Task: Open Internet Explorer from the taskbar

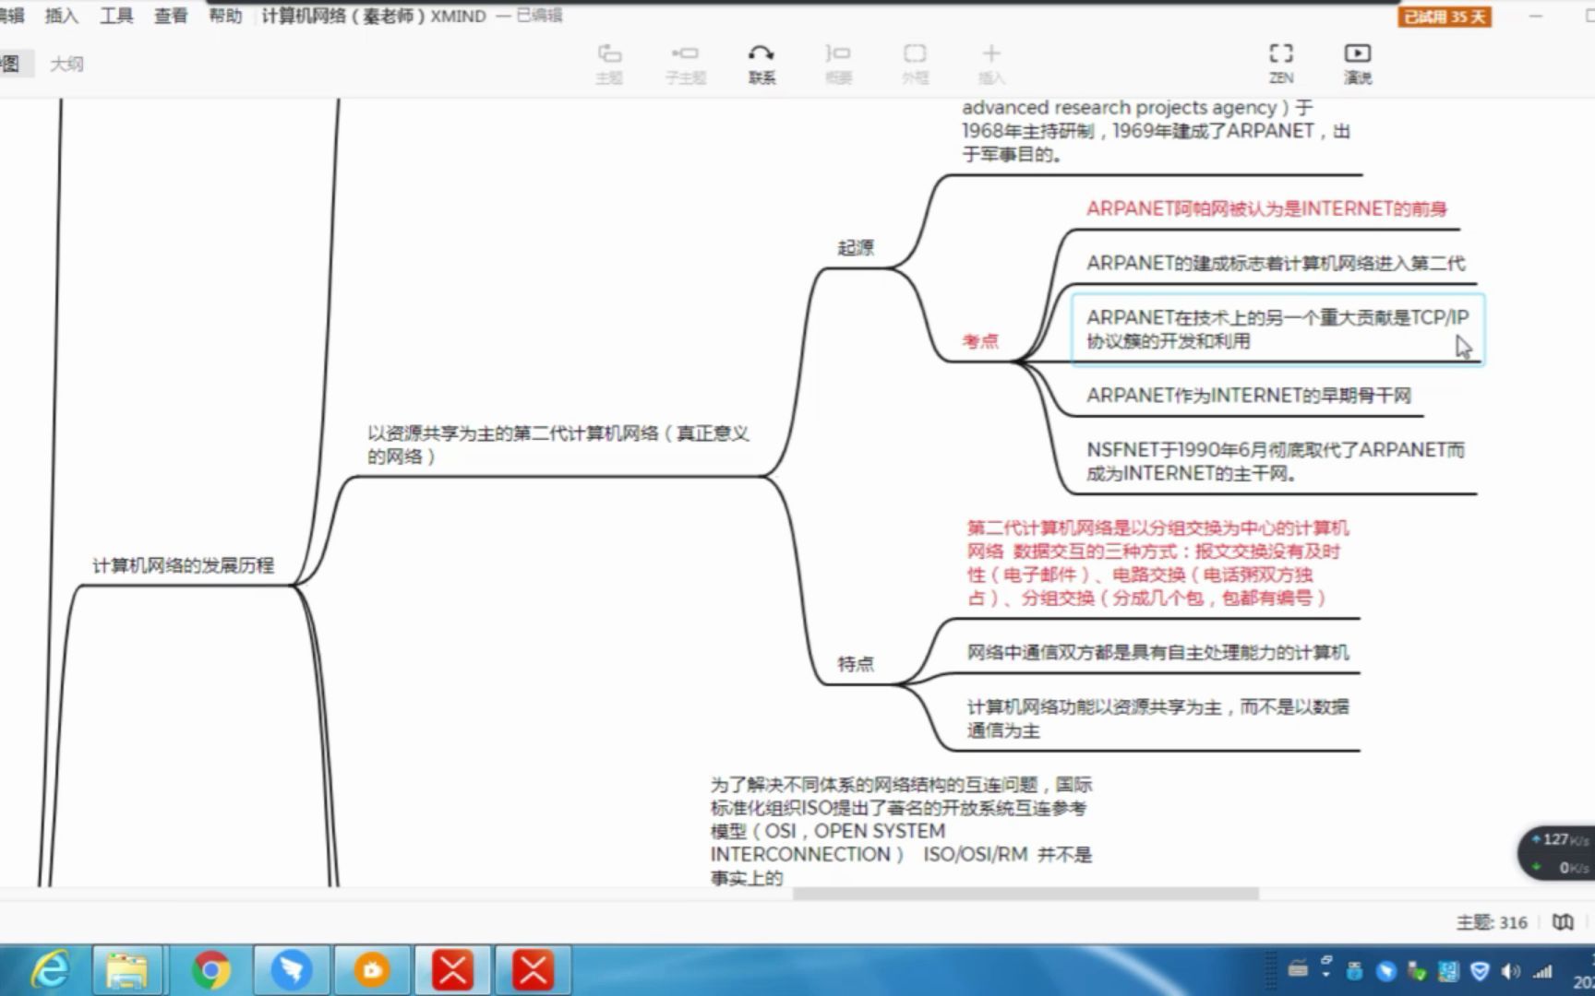Action: tap(50, 970)
